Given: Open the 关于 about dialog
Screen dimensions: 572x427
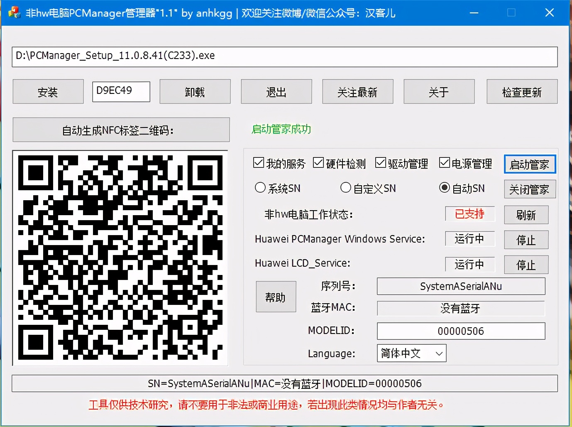Looking at the screenshot, I should [x=439, y=91].
